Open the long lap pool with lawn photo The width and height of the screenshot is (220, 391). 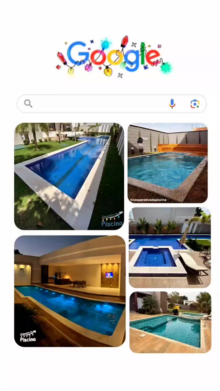[69, 176]
